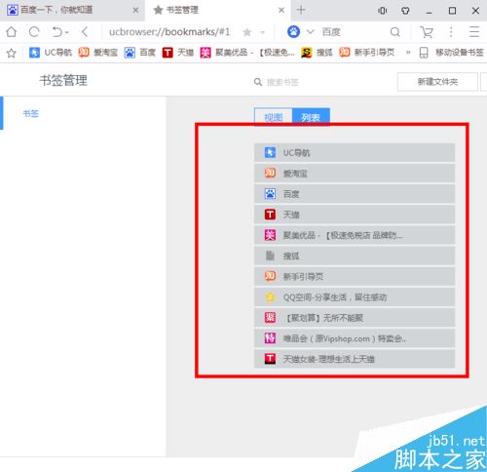Open the three-dot more options icon
The width and height of the screenshot is (487, 472).
click(451, 32)
